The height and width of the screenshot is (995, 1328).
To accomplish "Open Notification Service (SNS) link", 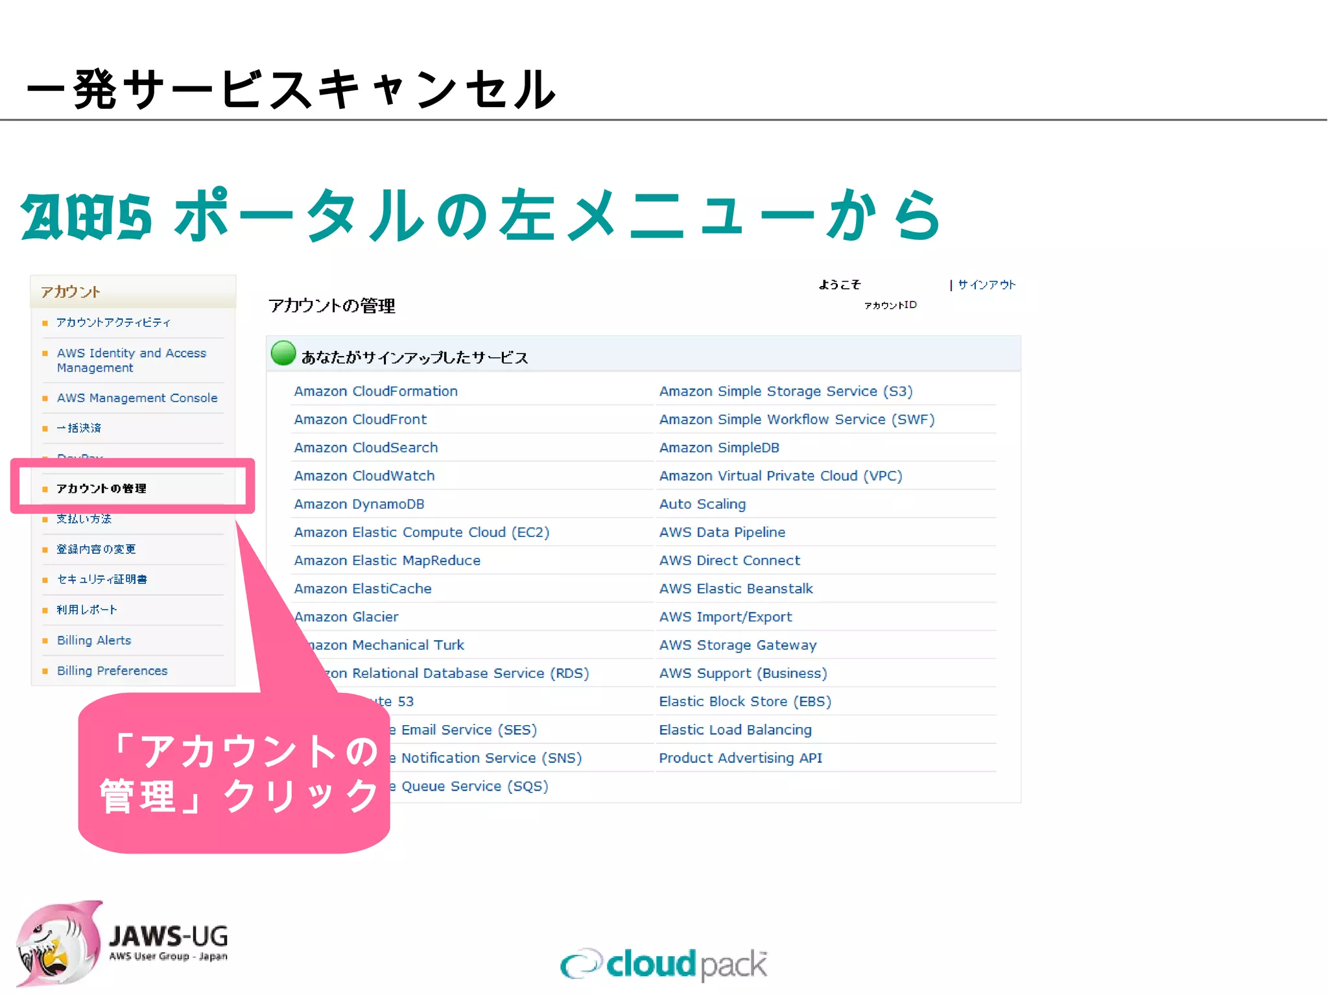I will pyautogui.click(x=486, y=758).
